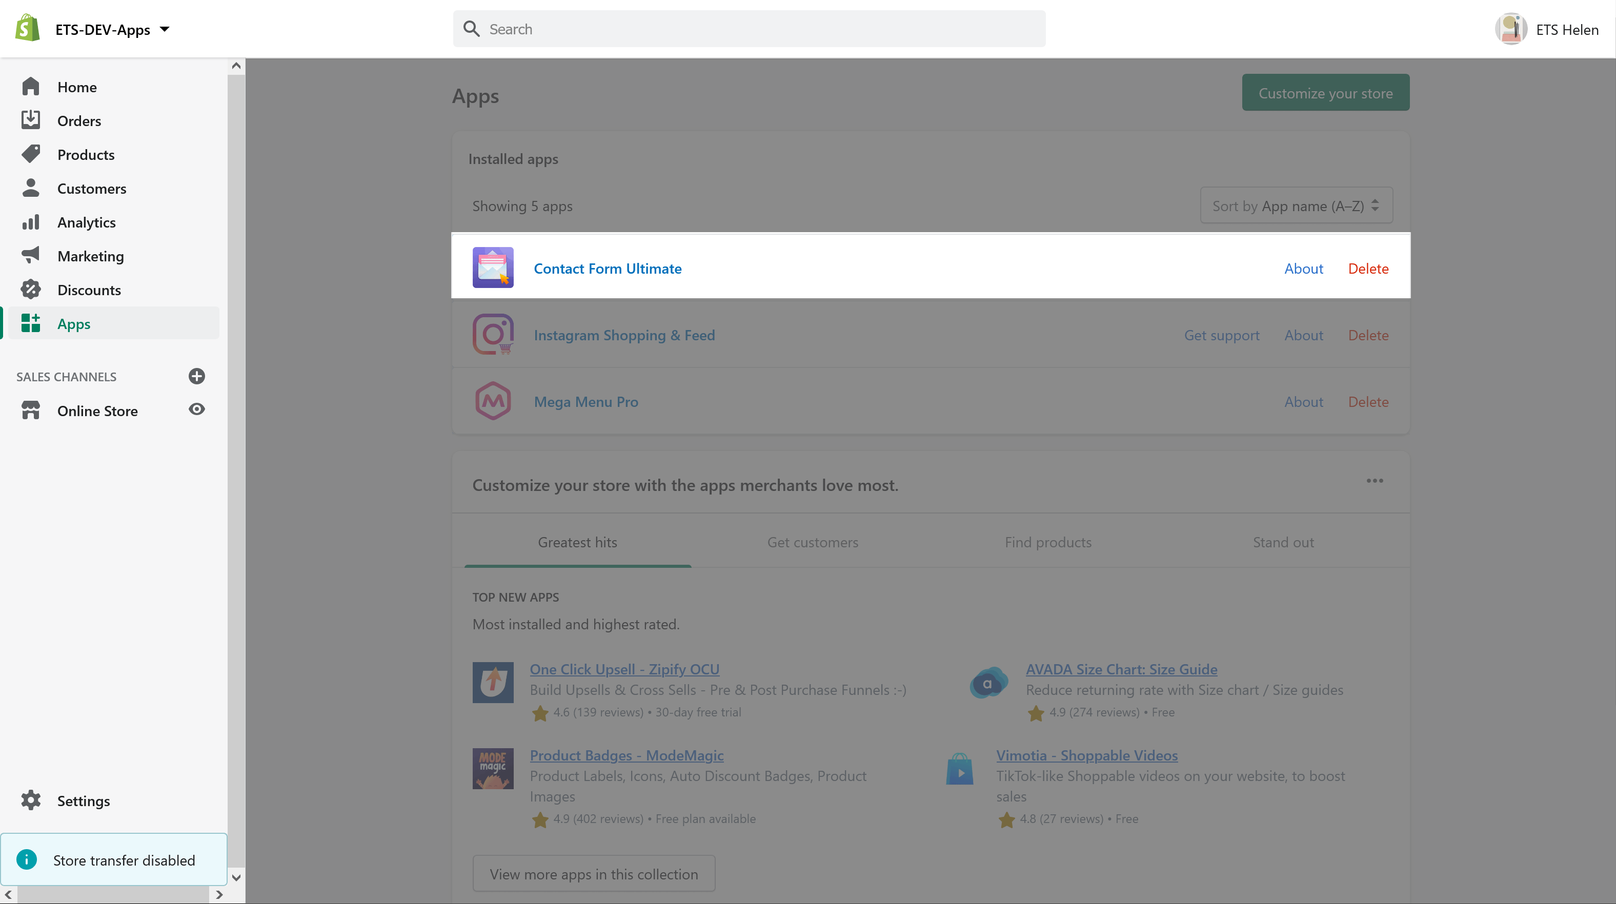Click the Search input field

pyautogui.click(x=749, y=29)
